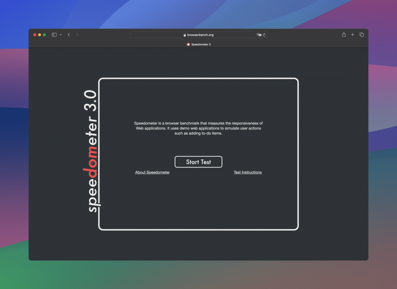Screen dimensions: 397x289
Task: Minimize the Safari window with yellow button
Action: (x=40, y=35)
